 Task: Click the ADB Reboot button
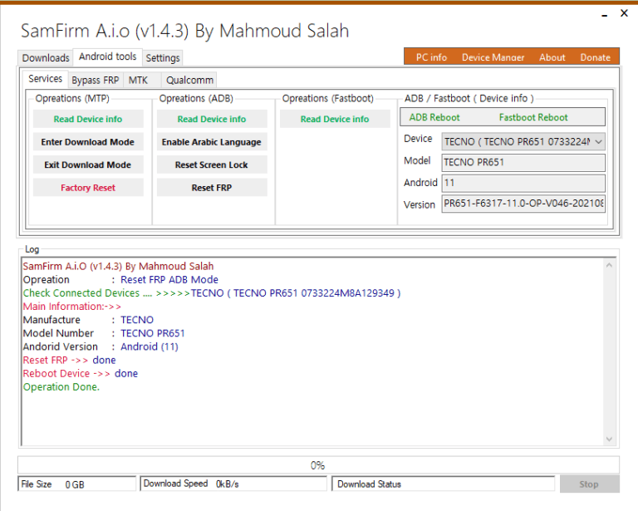pos(434,117)
